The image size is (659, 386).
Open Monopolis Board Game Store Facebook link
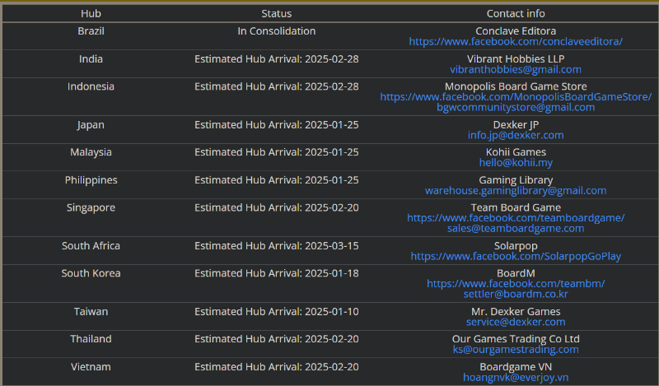pos(516,96)
